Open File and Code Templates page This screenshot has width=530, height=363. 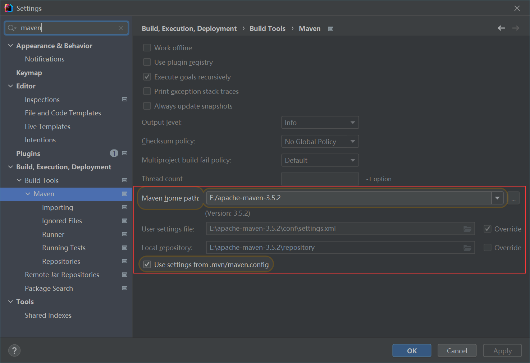(63, 113)
